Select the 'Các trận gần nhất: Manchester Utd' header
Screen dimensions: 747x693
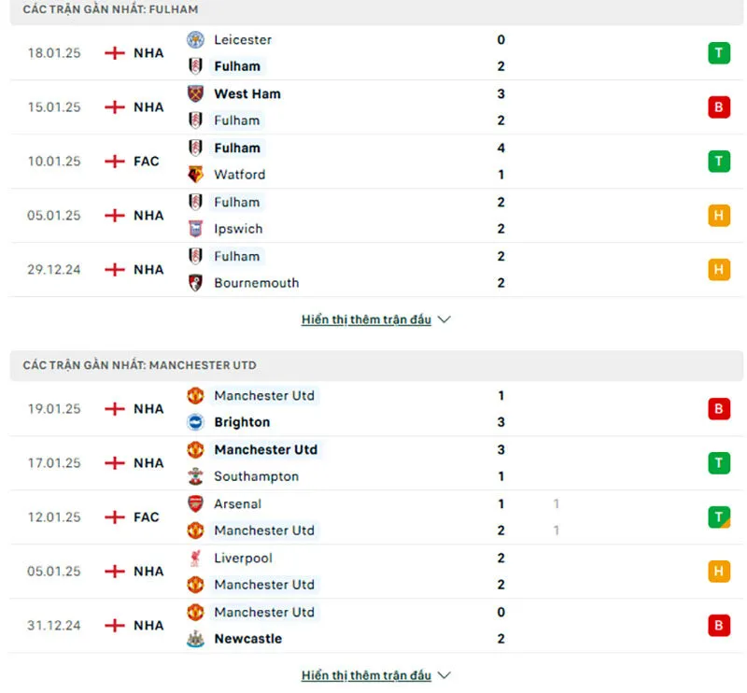[x=140, y=365]
